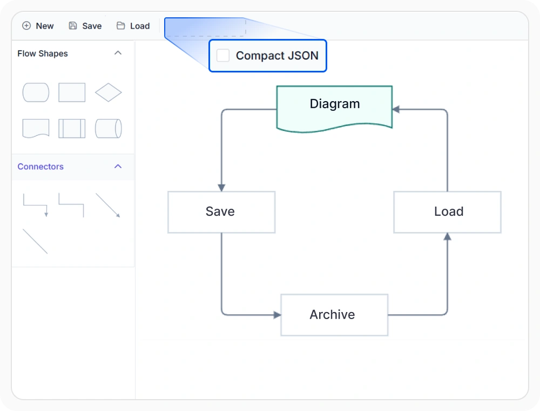Screen dimensions: 540x411
Task: Choose the plain straight line connector
Action: click(x=35, y=241)
